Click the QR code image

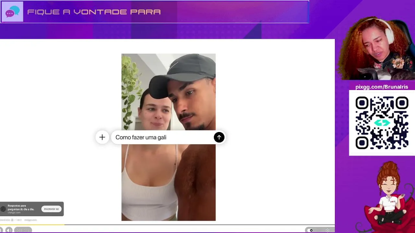point(382,123)
